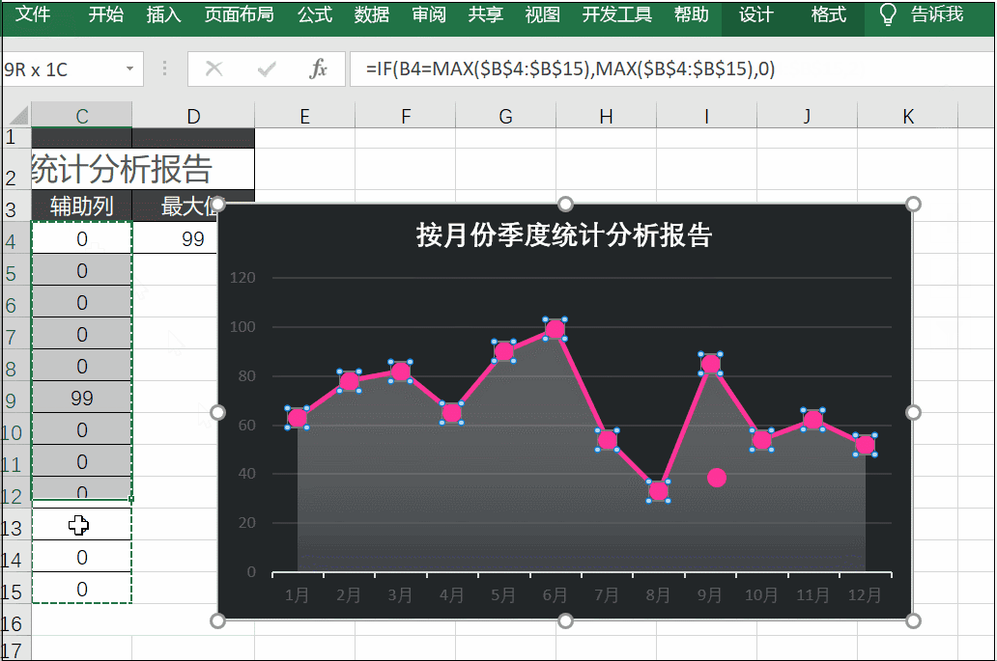Open the insert function fx icon
Image resolution: width=997 pixels, height=661 pixels.
pos(319,69)
